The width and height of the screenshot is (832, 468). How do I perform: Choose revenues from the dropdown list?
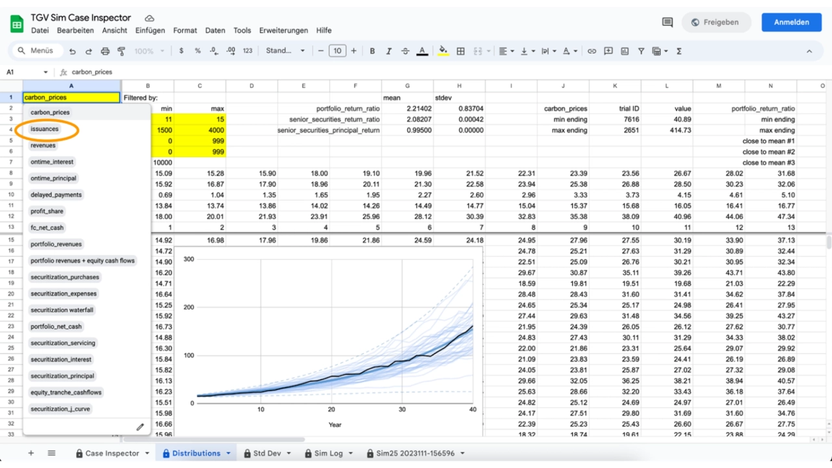(43, 146)
